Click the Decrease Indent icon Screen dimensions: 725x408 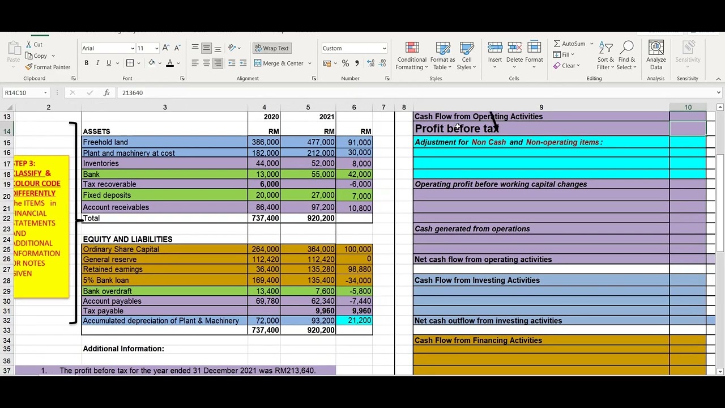232,63
